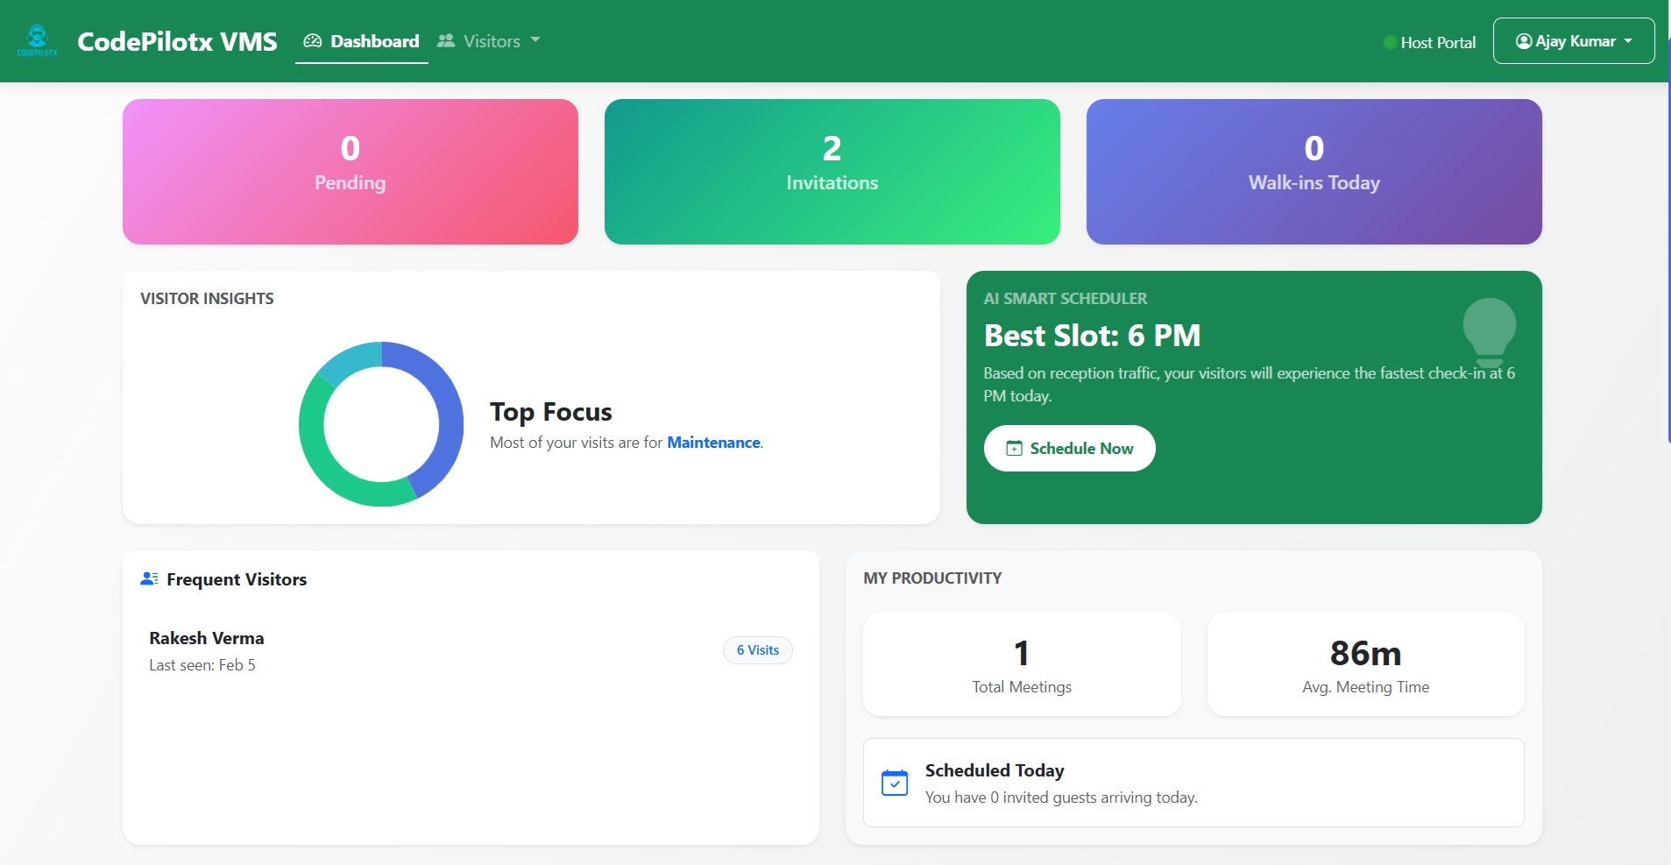This screenshot has width=1671, height=865.
Task: Click the lightbulb icon in AI Smart Scheduler
Action: 1490,331
